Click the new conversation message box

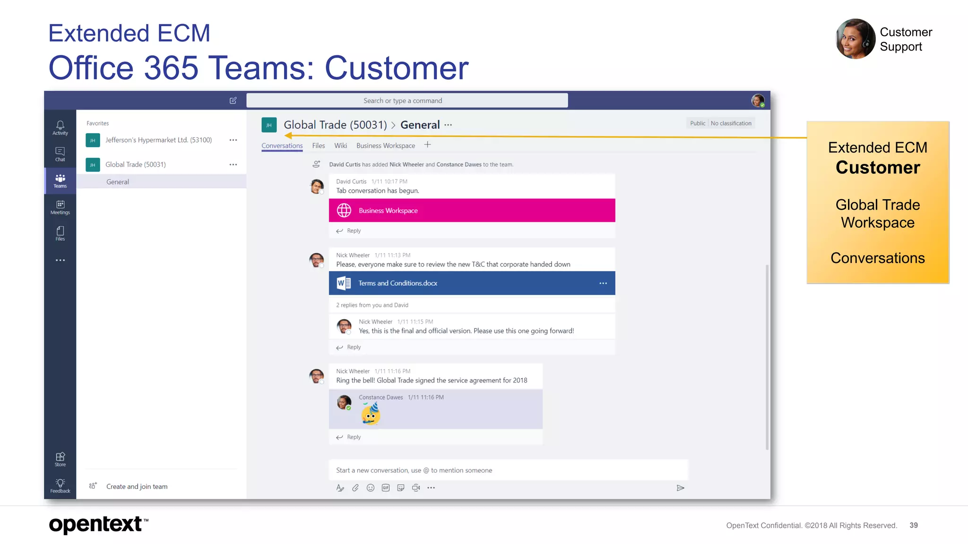[x=509, y=470]
